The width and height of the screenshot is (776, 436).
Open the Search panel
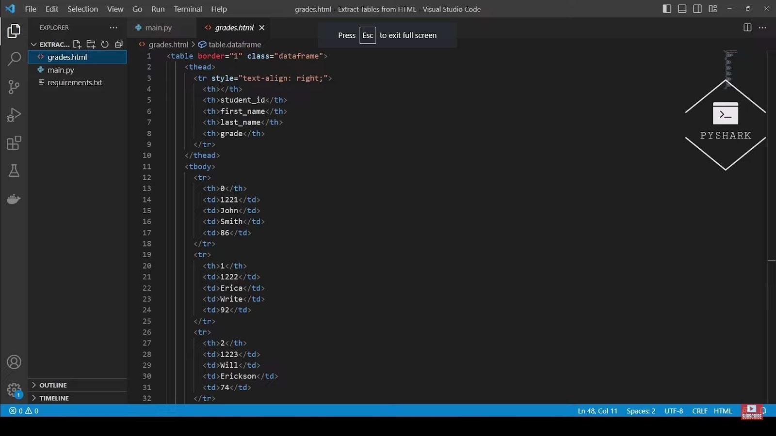pyautogui.click(x=14, y=59)
